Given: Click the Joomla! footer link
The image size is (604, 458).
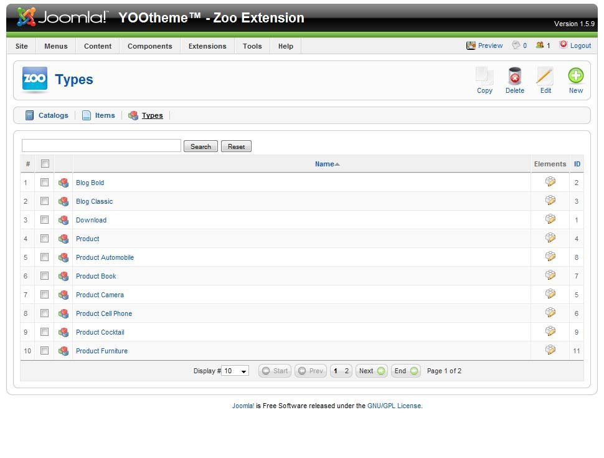Looking at the screenshot, I should coord(243,406).
